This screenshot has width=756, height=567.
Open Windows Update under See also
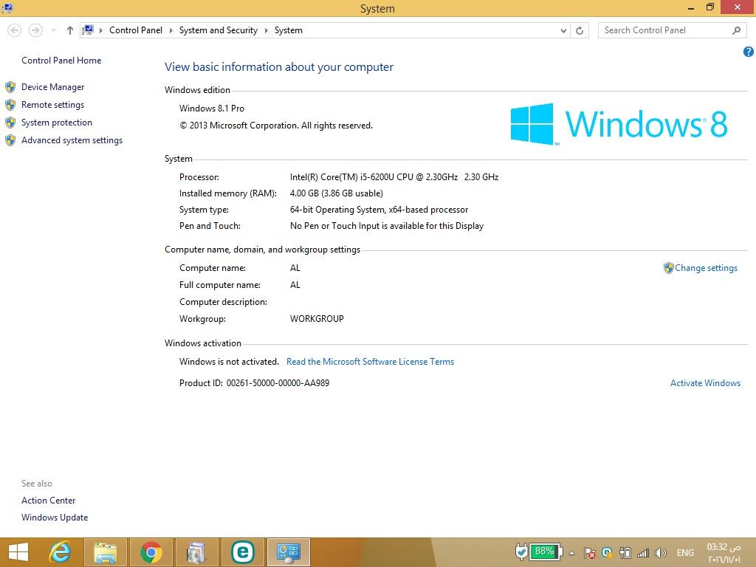[55, 518]
